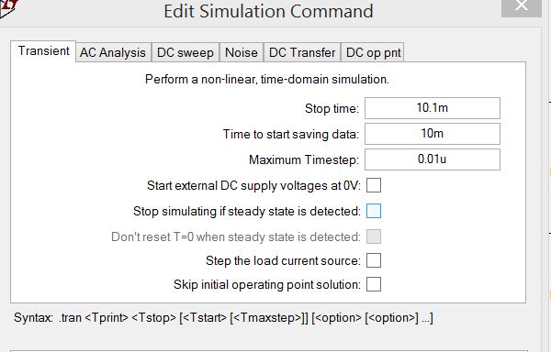Check Skip initial operating point solution
This screenshot has height=352, width=551.
pyautogui.click(x=374, y=284)
